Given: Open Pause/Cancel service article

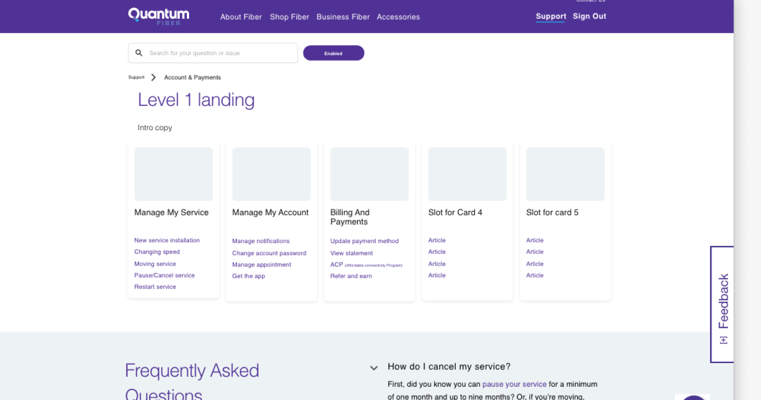Looking at the screenshot, I should (x=164, y=275).
